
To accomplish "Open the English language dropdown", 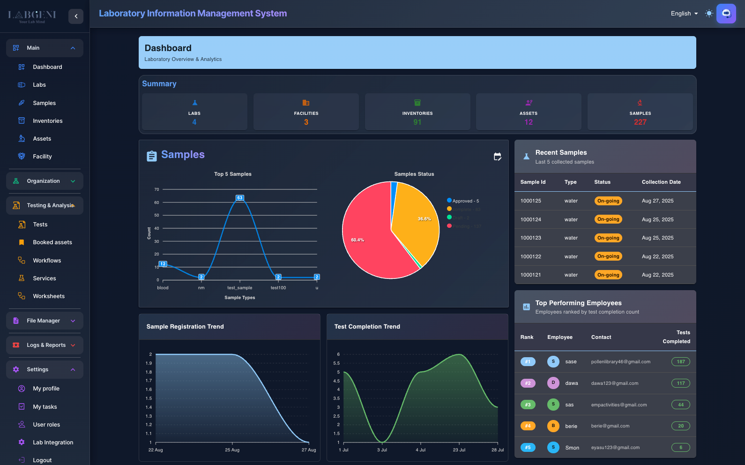I will (684, 14).
